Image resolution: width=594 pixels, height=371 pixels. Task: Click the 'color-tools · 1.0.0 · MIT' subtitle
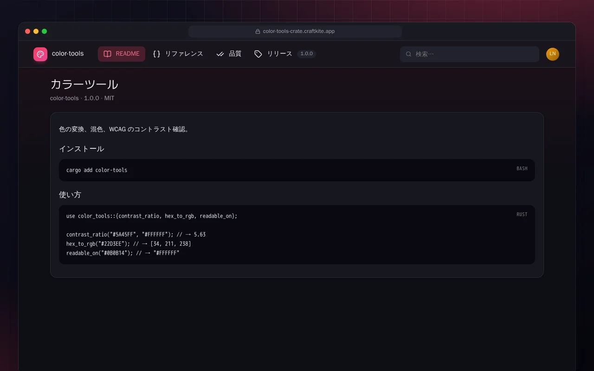(82, 98)
